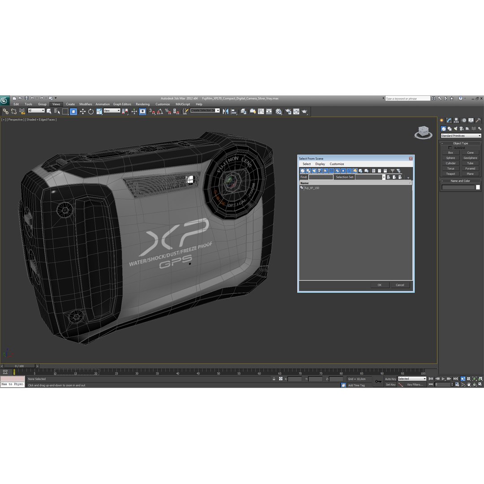Click the Mirror tool icon
484x484 pixels.
(x=225, y=112)
